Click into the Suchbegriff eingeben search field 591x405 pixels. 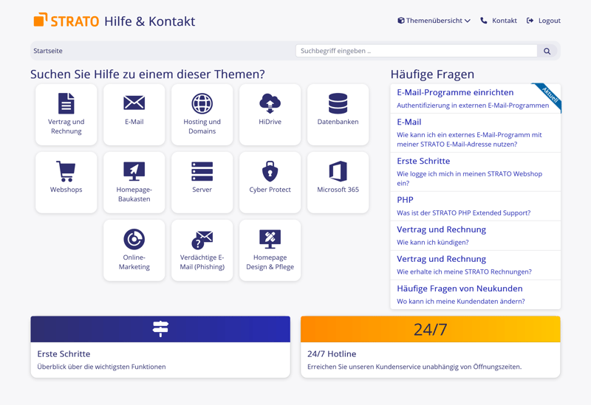(416, 51)
